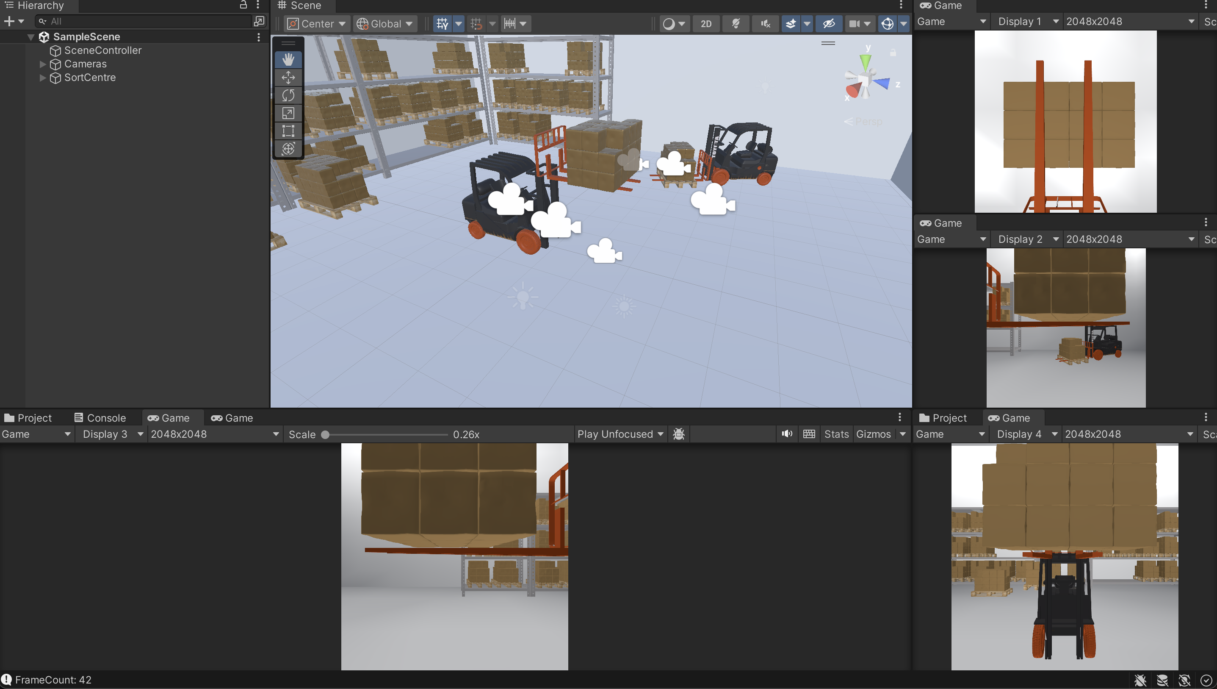Image resolution: width=1217 pixels, height=689 pixels.
Task: Click the FrameCount: 42 status message
Action: click(53, 680)
